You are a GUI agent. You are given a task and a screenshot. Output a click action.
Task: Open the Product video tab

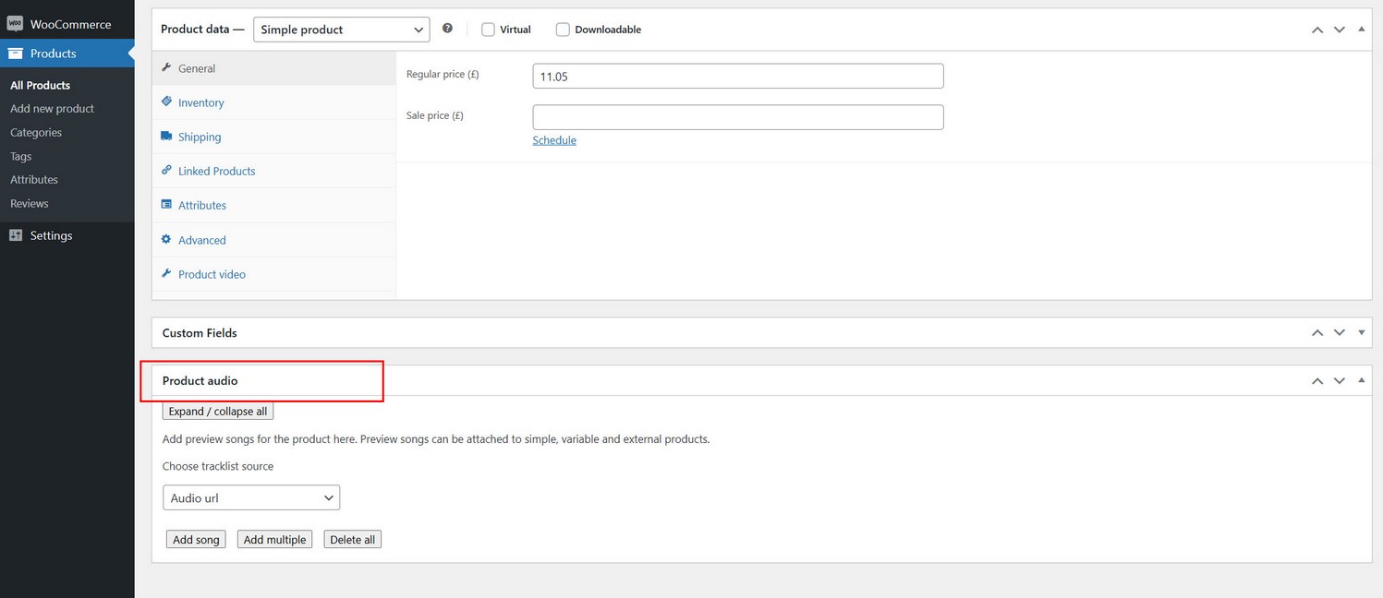tap(212, 274)
